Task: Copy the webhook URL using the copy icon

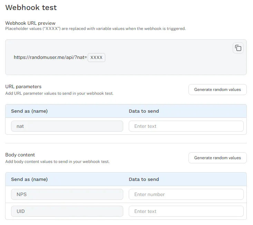Action: point(238,48)
